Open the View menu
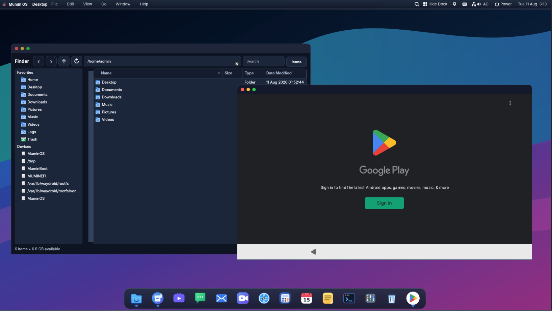 click(x=87, y=4)
